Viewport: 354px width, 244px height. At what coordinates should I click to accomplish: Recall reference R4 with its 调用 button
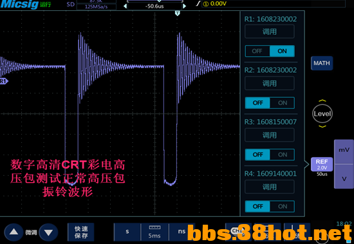270,187
